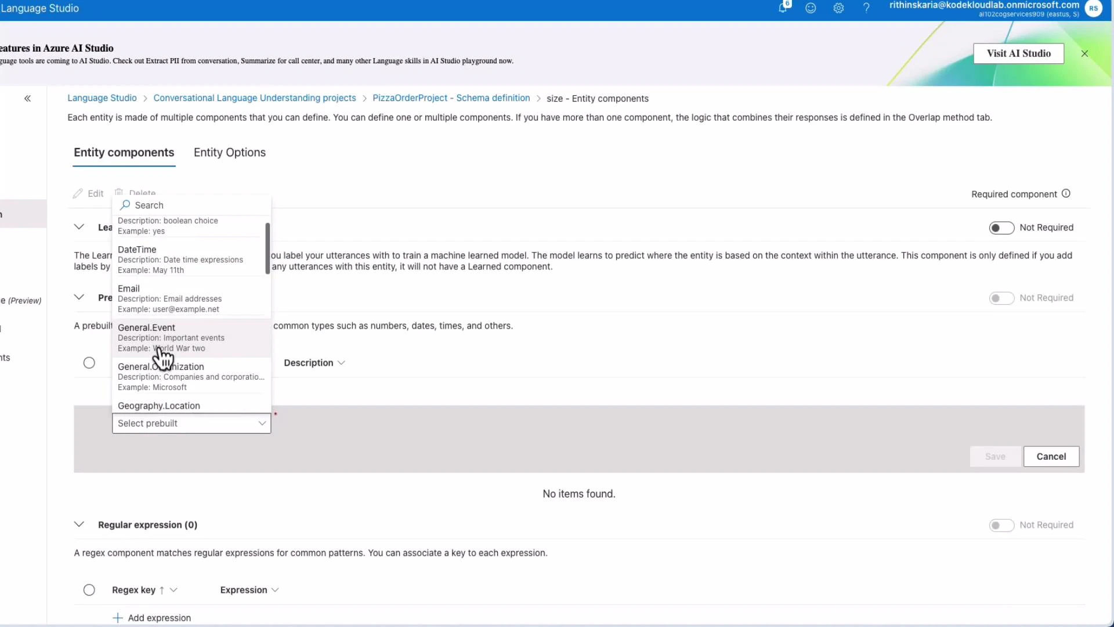
Task: Enable Not Required for the Prebuilt component
Action: (1001, 298)
